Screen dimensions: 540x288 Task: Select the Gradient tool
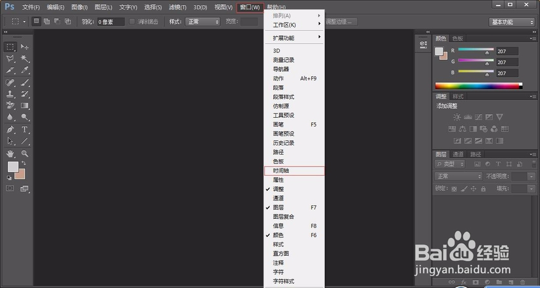[24, 105]
